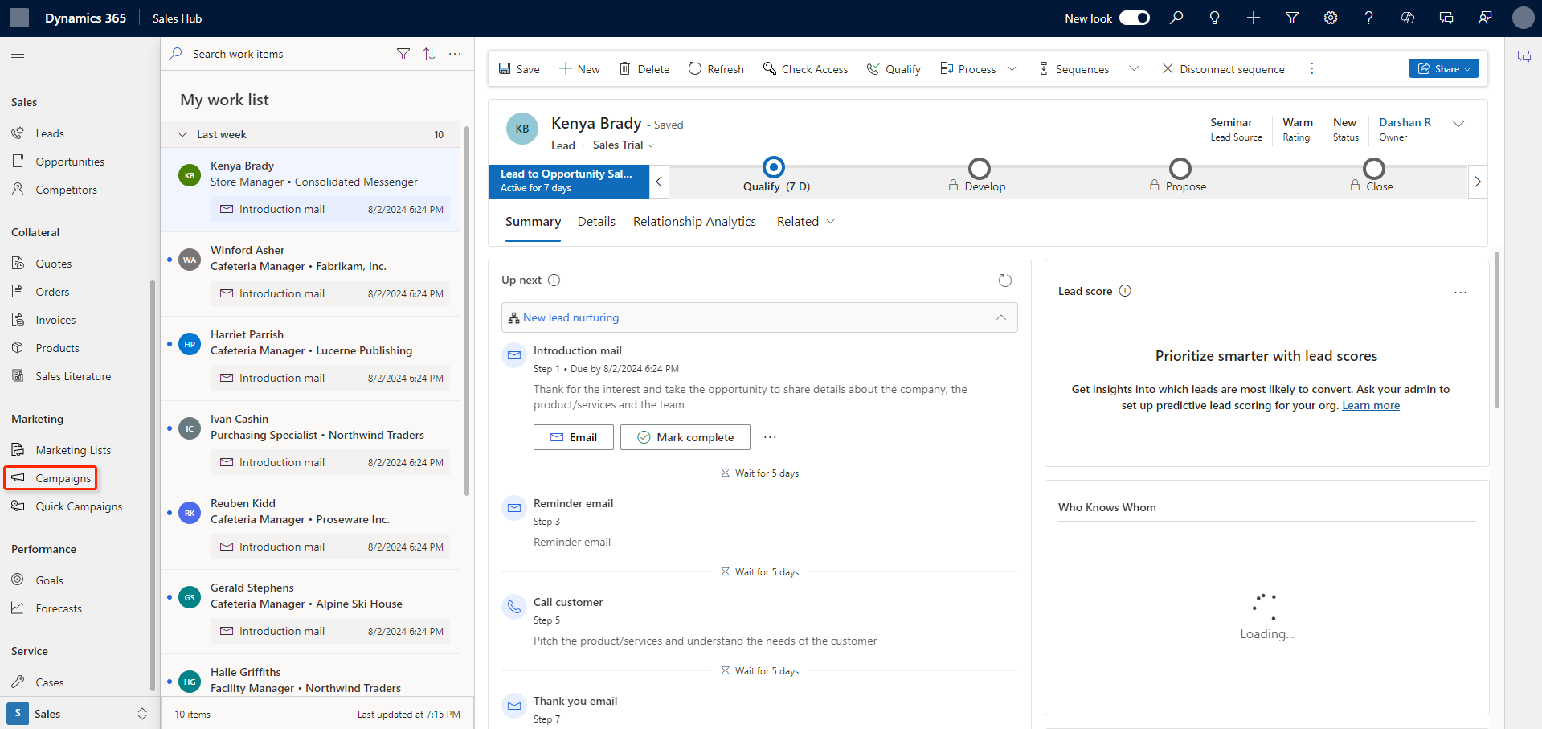Open the settings gear icon
Viewport: 1542px width, 729px height.
click(x=1331, y=18)
